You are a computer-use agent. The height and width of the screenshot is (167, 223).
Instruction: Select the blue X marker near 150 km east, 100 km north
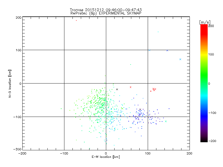click(167, 50)
